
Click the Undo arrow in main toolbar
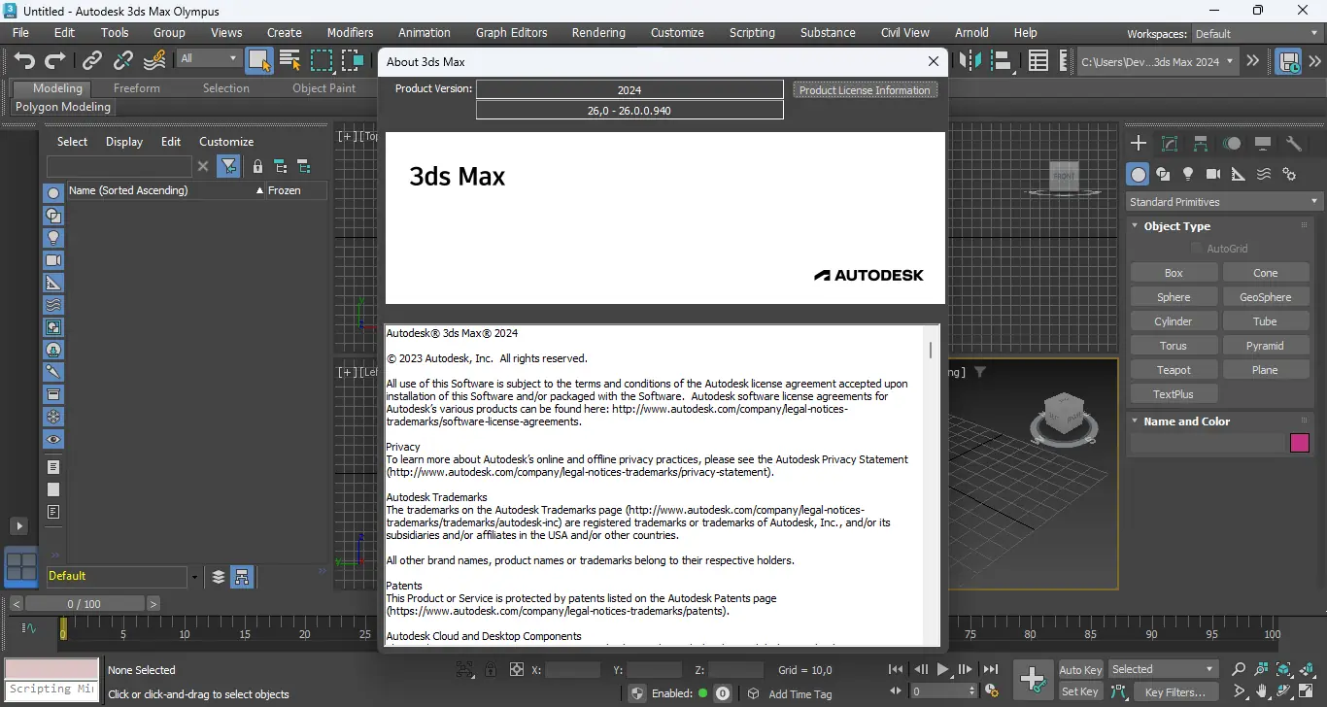[x=24, y=61]
